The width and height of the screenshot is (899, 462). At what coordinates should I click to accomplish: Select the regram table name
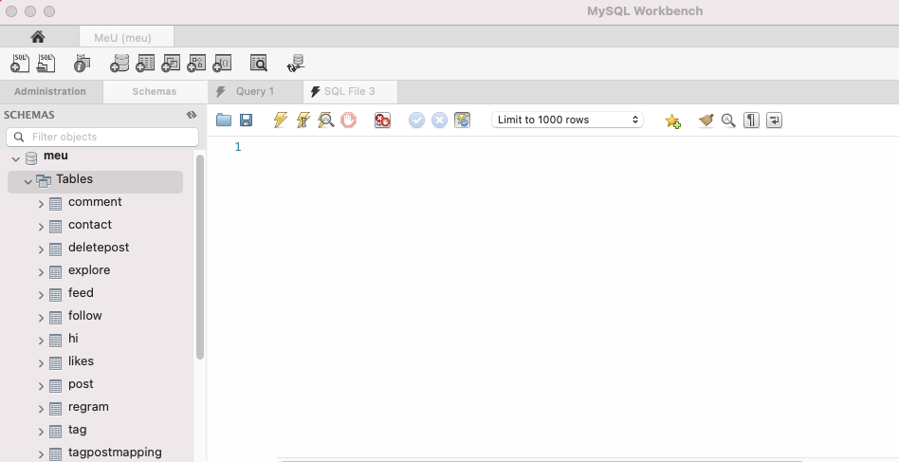88,407
